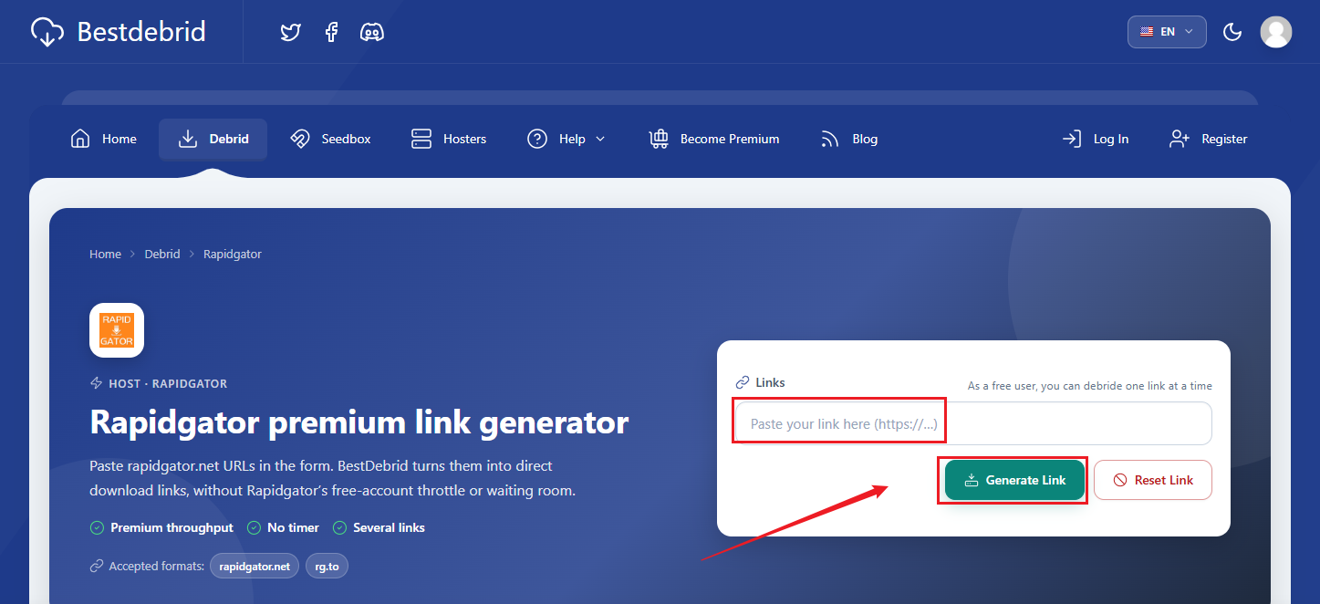Open the Twitter social icon

(290, 33)
